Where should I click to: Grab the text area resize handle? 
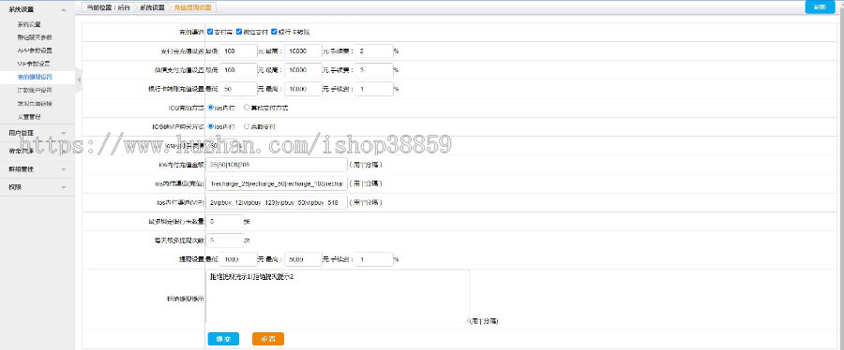pos(467,321)
